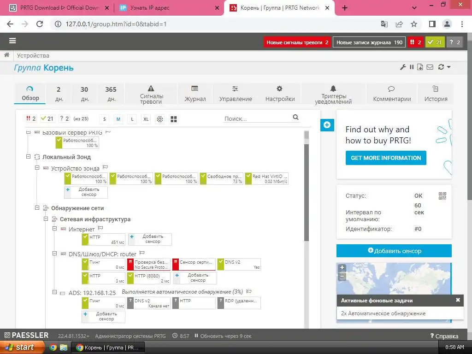Image resolution: width=472 pixels, height=354 pixels.
Task: Filter tree by 21 up sensors
Action: [47, 118]
